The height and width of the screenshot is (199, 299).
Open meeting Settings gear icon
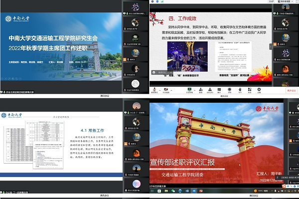259,89
